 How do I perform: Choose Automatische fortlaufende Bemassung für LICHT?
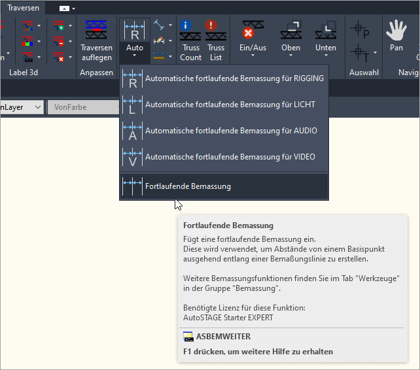(x=224, y=105)
